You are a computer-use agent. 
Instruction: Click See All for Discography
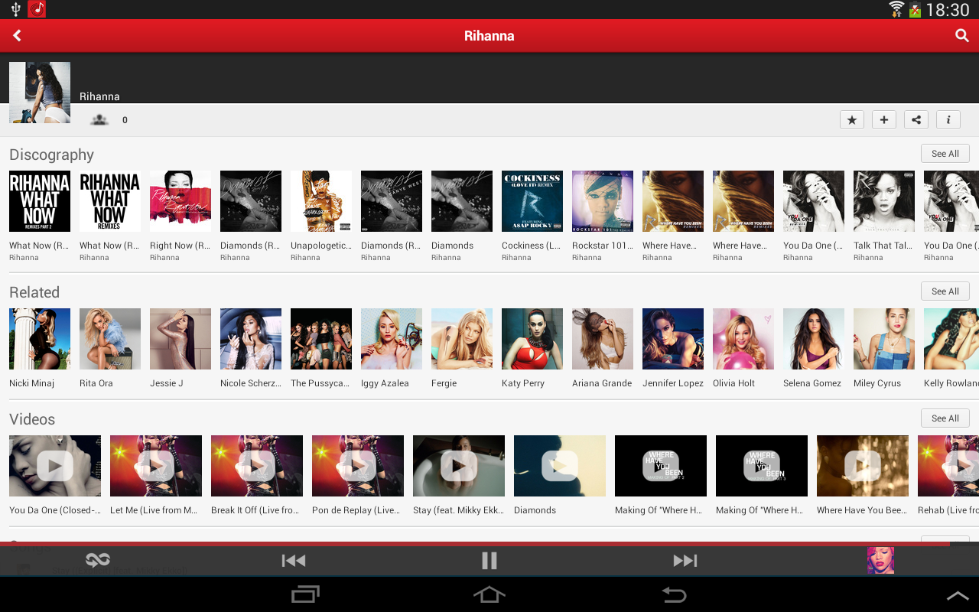point(945,154)
